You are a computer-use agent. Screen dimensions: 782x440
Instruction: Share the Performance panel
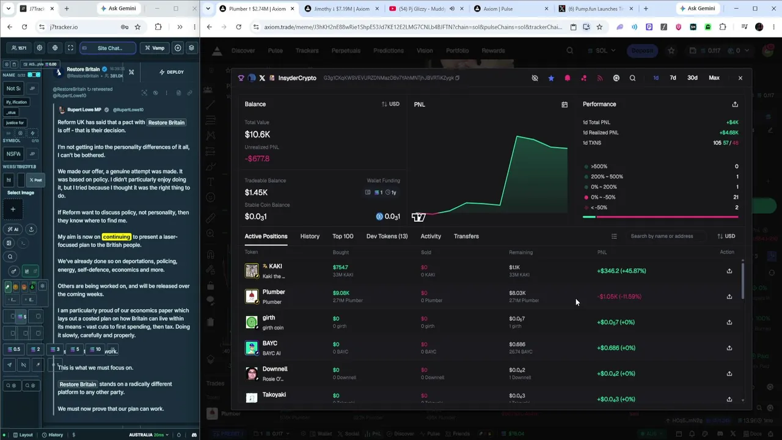pyautogui.click(x=735, y=105)
